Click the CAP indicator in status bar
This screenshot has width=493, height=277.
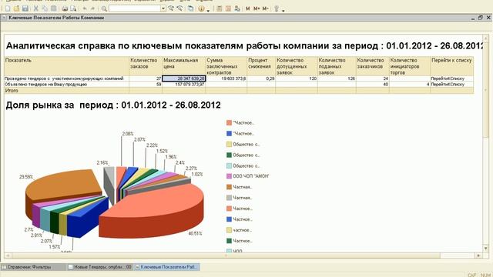[x=472, y=275]
